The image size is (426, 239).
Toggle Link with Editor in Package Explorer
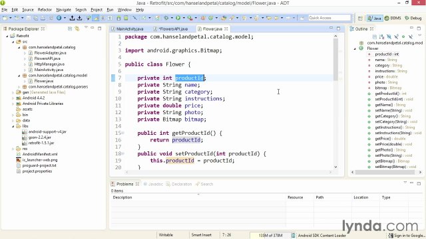point(77,29)
